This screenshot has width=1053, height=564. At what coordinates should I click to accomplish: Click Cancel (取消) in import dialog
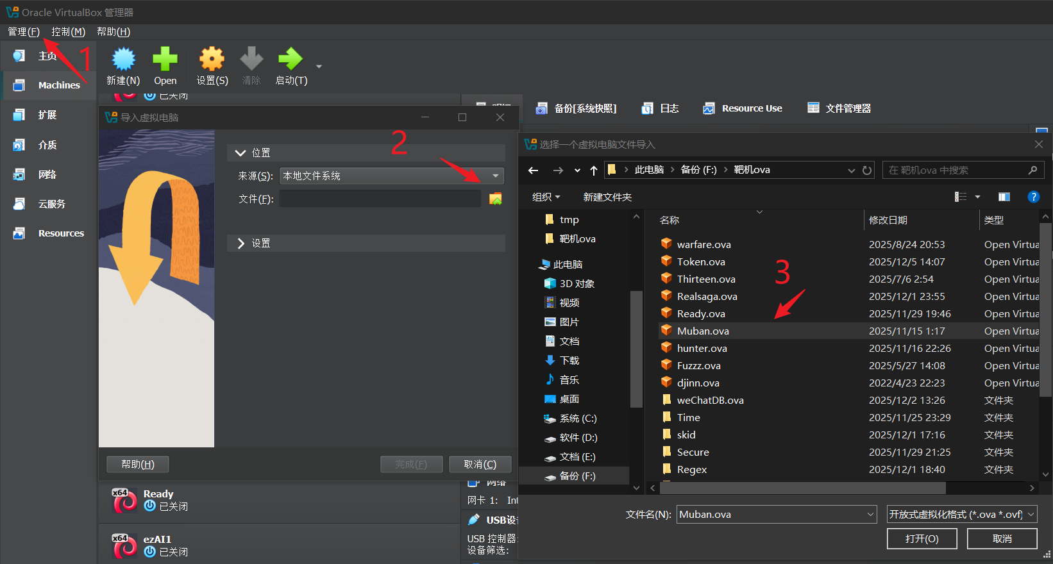pos(480,464)
